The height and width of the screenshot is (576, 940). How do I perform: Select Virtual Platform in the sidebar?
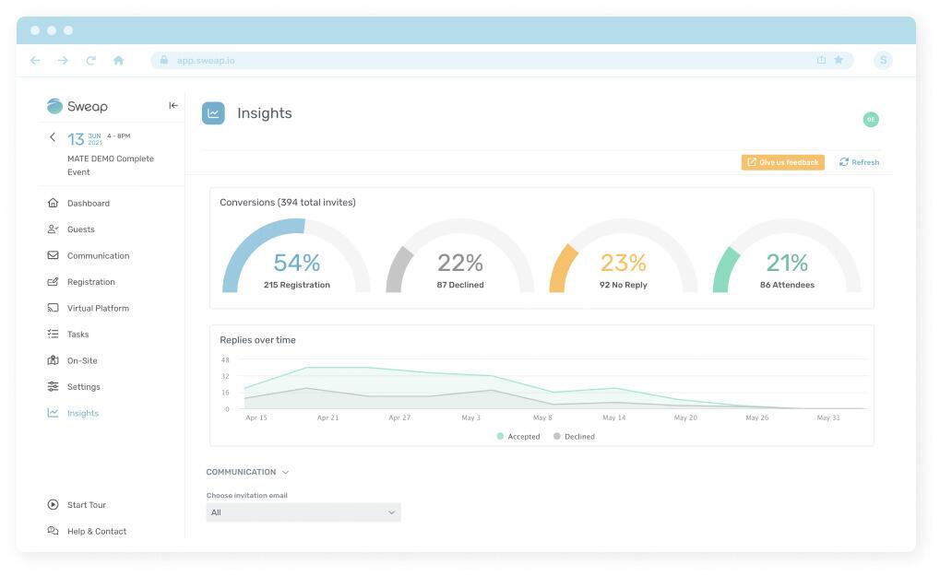coord(98,309)
